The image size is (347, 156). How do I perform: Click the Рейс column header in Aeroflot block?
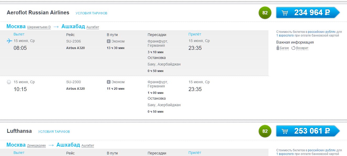point(70,35)
